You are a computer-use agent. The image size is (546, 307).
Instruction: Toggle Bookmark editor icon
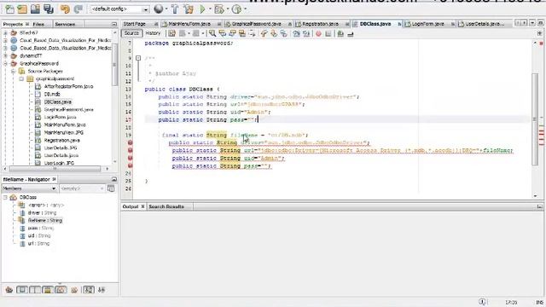[284, 34]
